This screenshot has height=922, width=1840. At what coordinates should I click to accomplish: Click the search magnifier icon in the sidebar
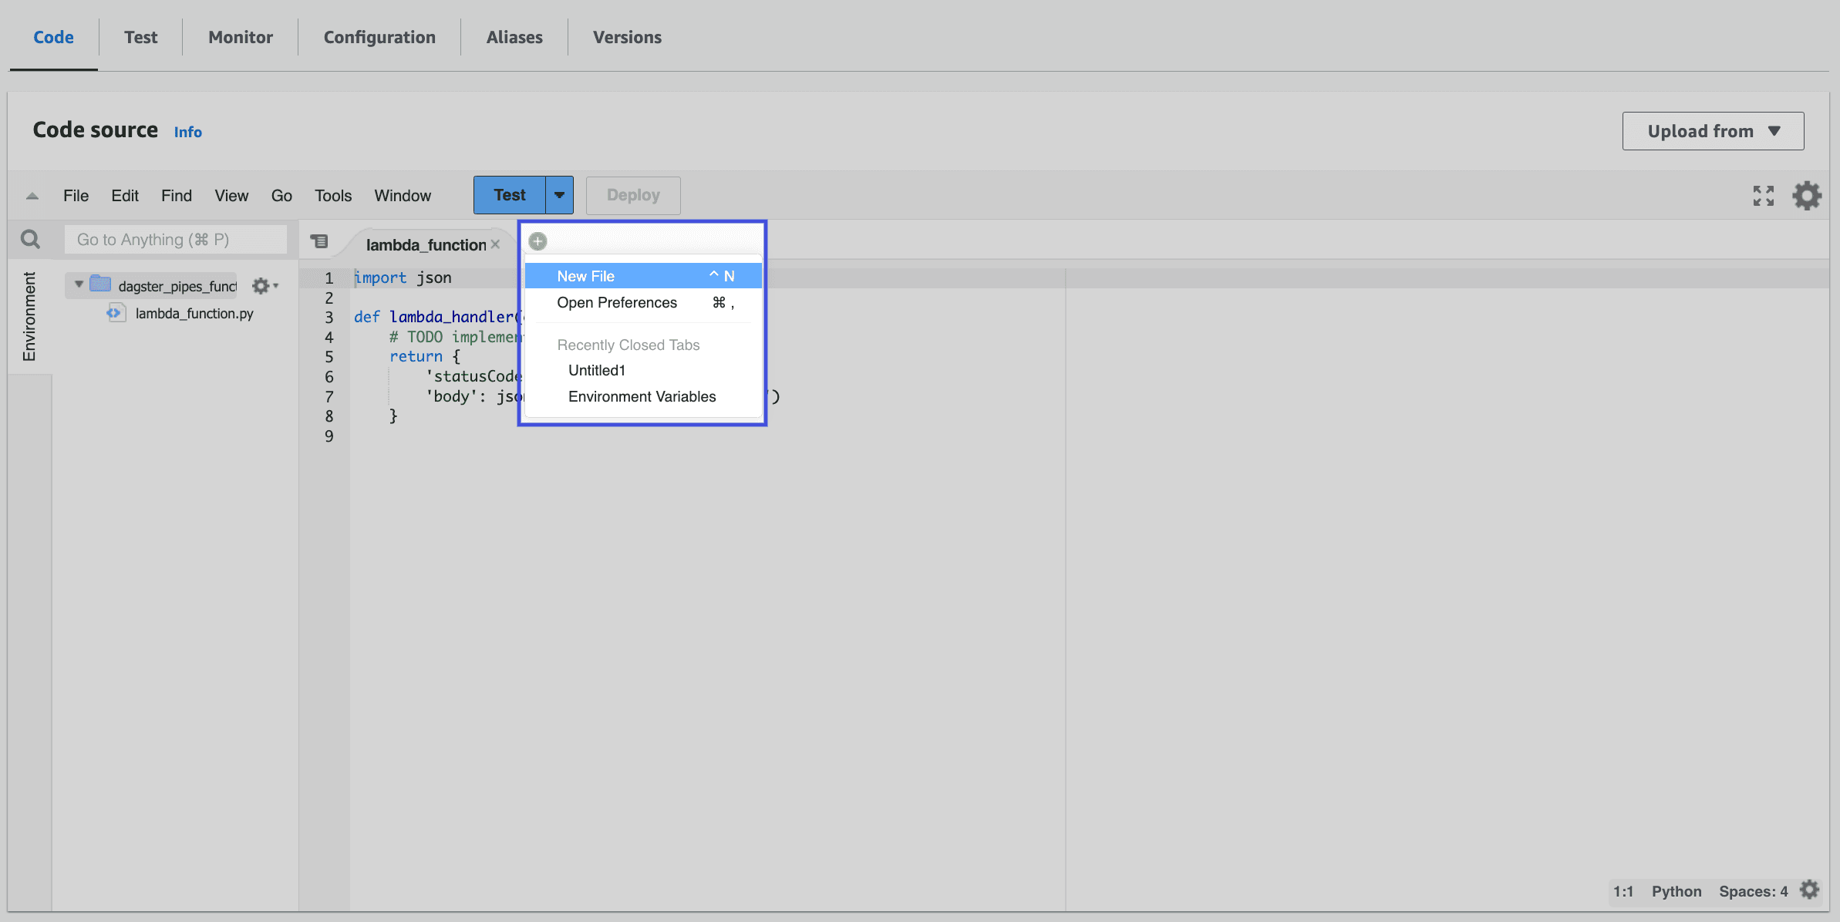click(x=30, y=239)
